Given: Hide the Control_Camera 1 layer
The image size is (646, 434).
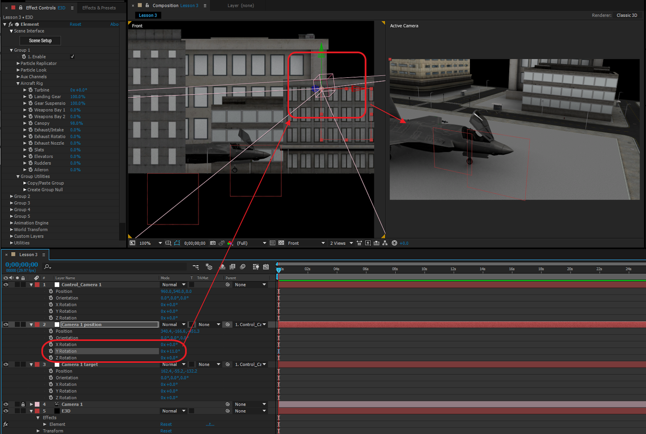Looking at the screenshot, I should (x=6, y=285).
